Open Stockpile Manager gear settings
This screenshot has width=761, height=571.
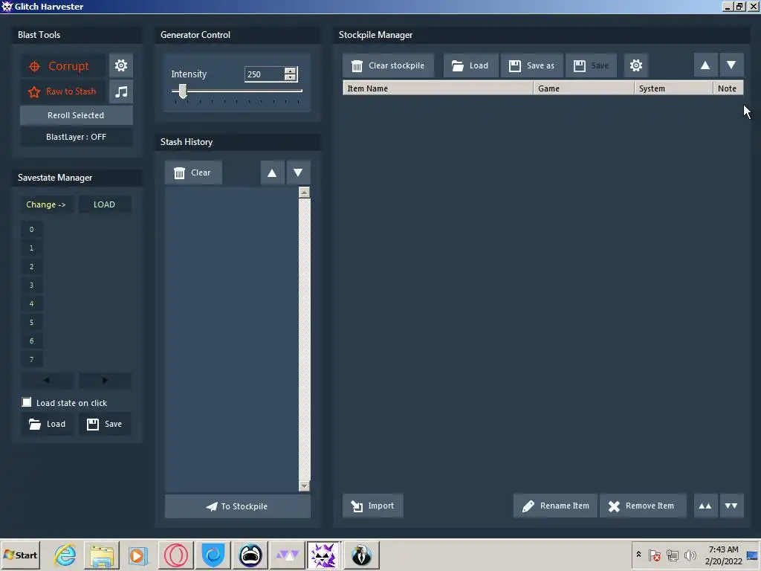pyautogui.click(x=636, y=65)
